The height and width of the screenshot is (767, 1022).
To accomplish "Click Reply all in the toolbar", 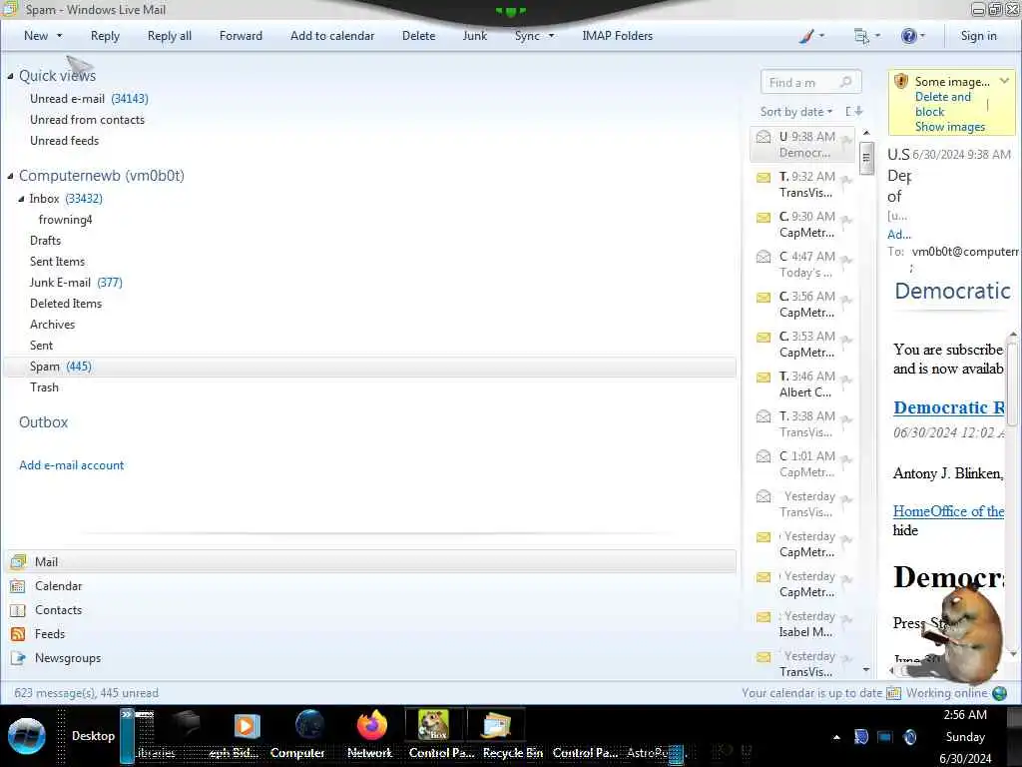I will coord(170,36).
